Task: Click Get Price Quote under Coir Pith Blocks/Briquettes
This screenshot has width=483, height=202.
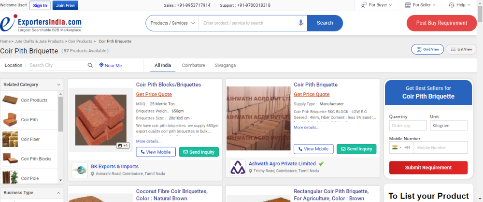Action: tap(154, 94)
